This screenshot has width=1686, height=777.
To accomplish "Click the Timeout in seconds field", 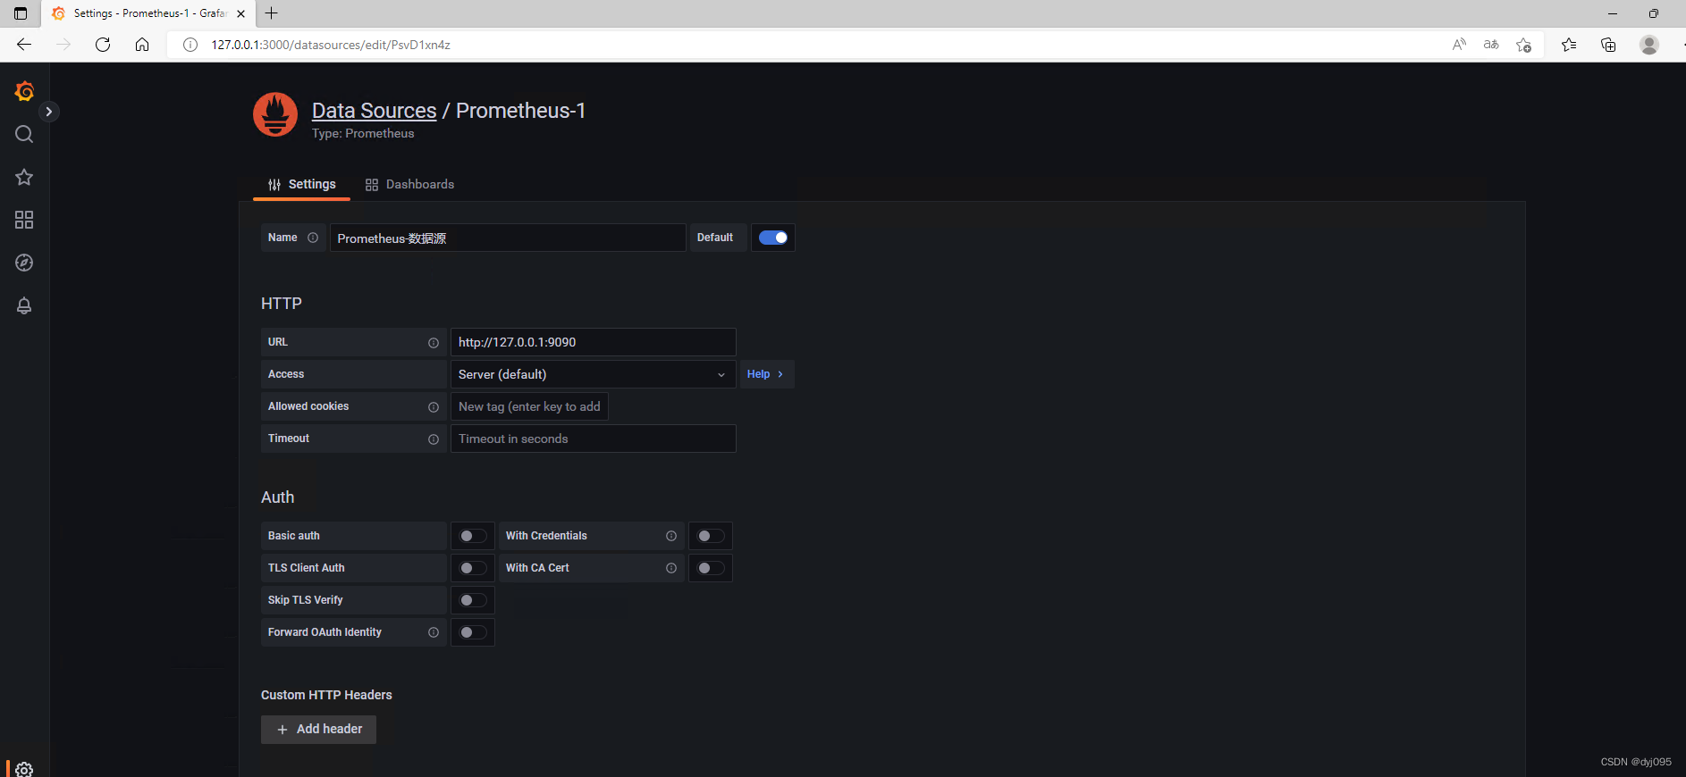I will (594, 439).
